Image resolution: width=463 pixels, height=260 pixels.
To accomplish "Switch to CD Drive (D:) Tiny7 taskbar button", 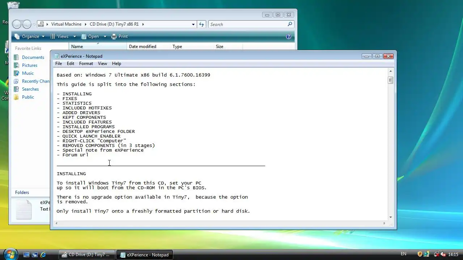I will click(87, 255).
